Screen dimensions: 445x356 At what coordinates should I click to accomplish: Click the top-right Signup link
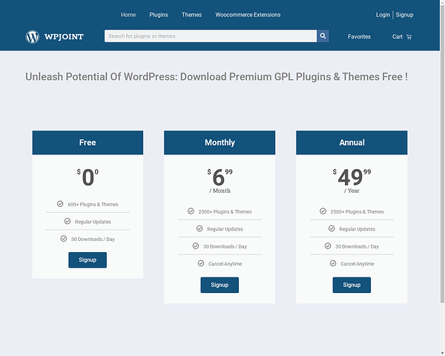coord(404,15)
